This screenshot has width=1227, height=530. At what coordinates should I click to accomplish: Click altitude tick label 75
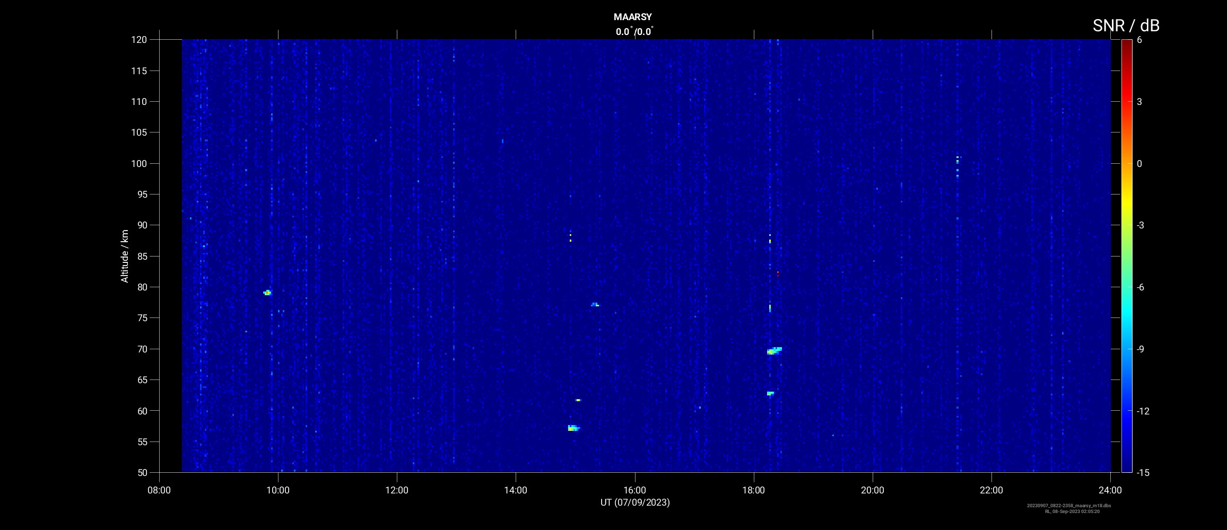pyautogui.click(x=141, y=318)
